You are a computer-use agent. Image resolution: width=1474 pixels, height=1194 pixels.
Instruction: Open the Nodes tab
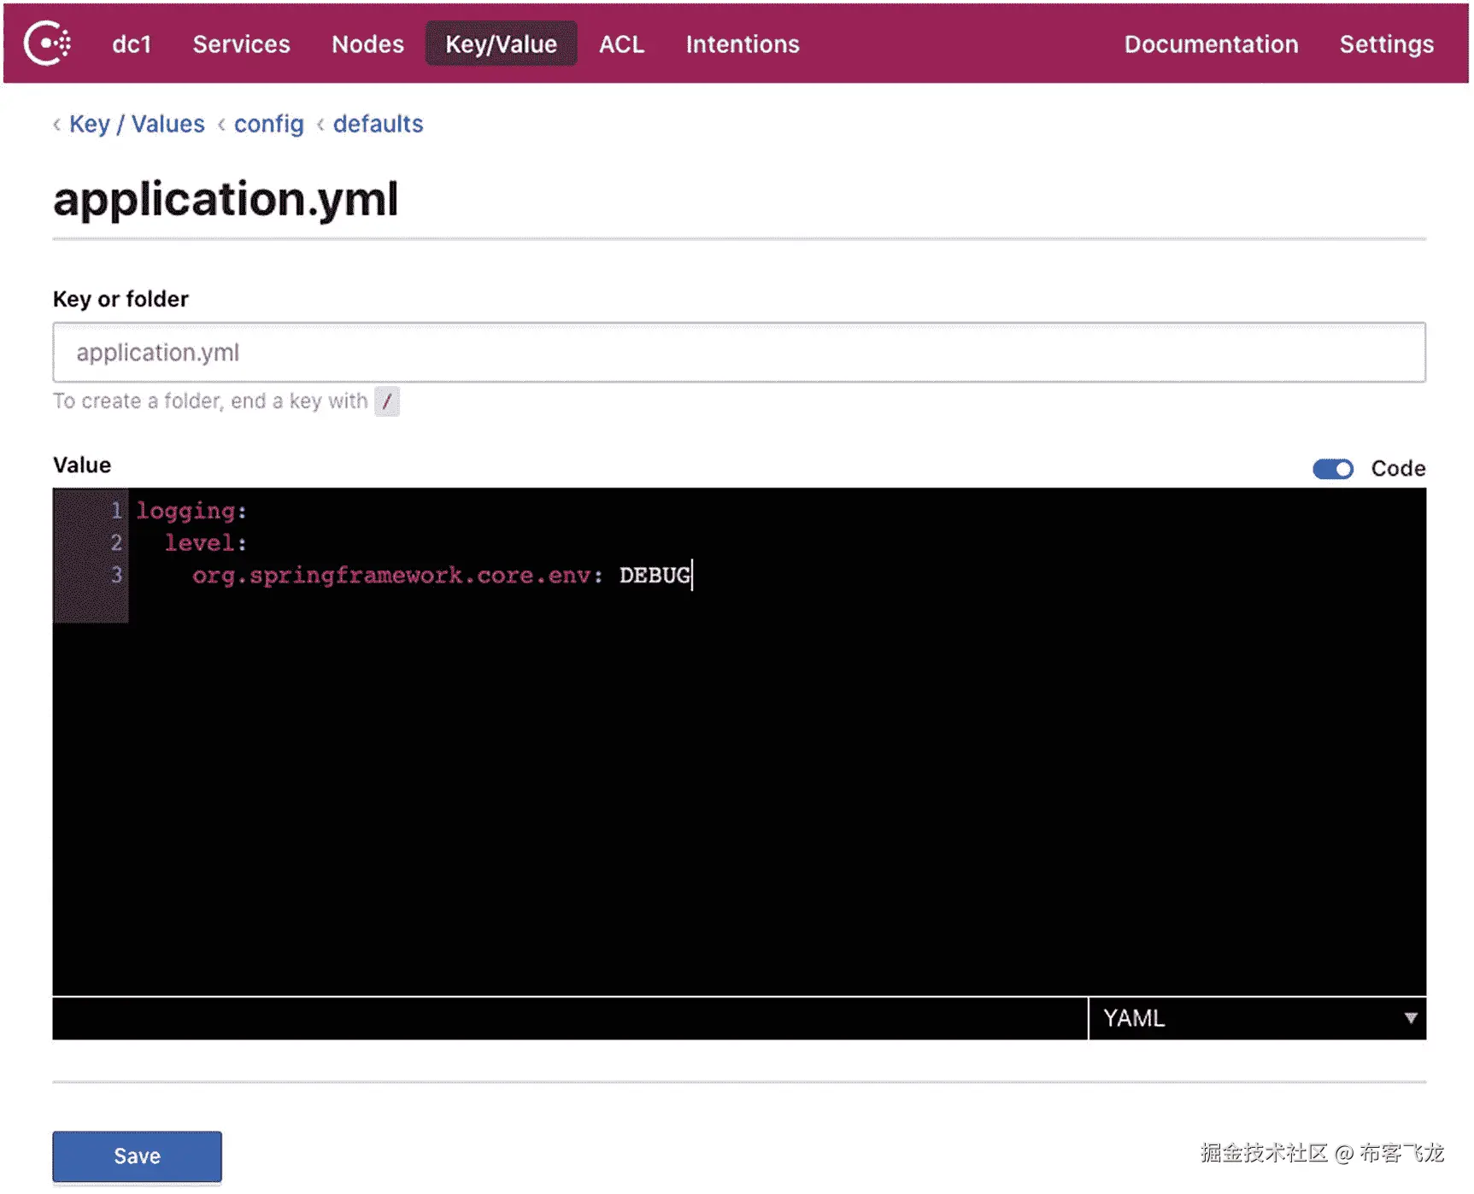pyautogui.click(x=367, y=44)
